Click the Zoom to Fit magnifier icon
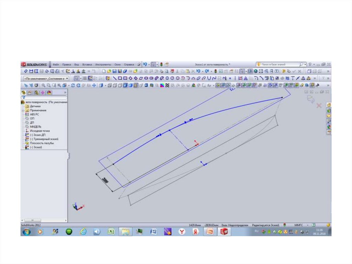Screen dimensions: 352x264 point(44,85)
